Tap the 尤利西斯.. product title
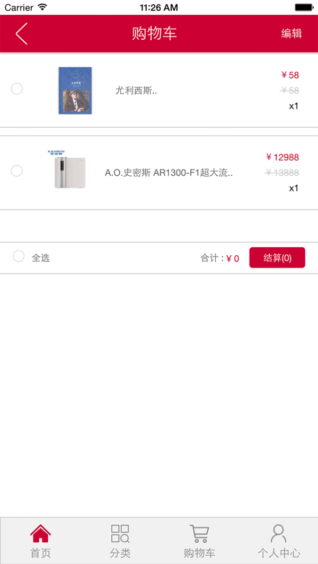This screenshot has width=318, height=564. click(136, 91)
